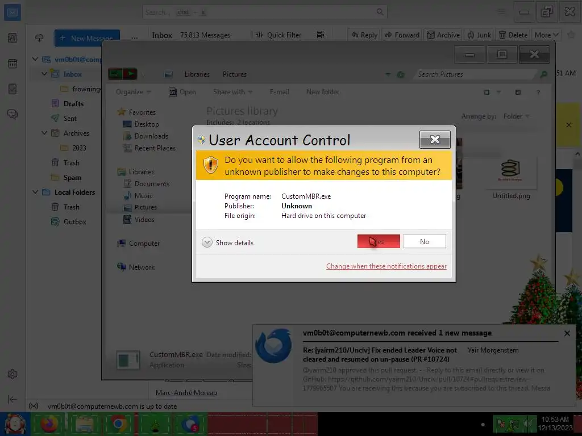This screenshot has width=582, height=436.
Task: Click Libraries in Explorer address bar
Action: [x=197, y=74]
